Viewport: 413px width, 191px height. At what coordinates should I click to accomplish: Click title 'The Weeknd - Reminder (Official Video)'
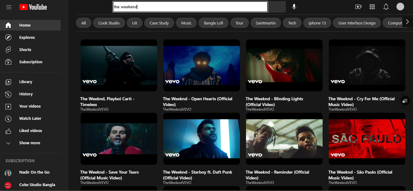coord(278,175)
